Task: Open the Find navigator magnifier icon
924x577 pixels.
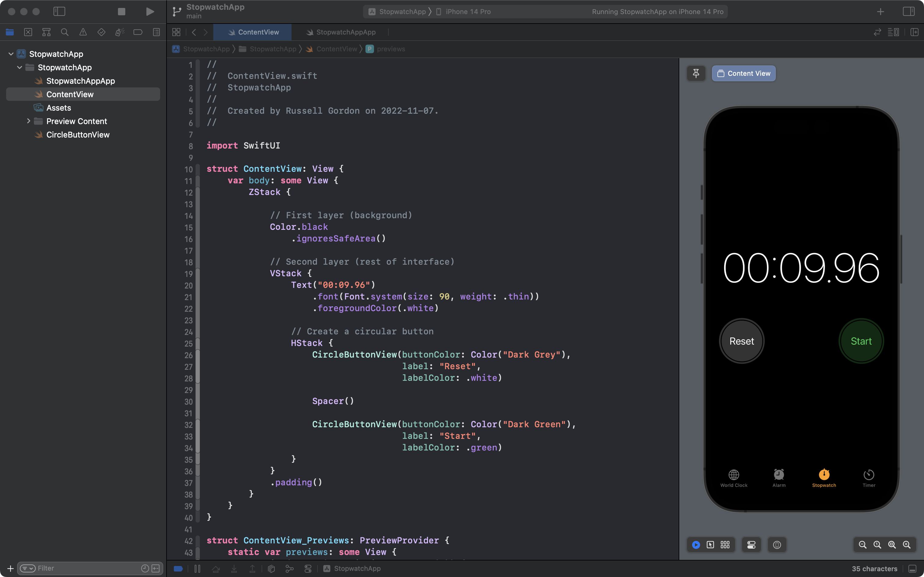Action: [x=64, y=32]
